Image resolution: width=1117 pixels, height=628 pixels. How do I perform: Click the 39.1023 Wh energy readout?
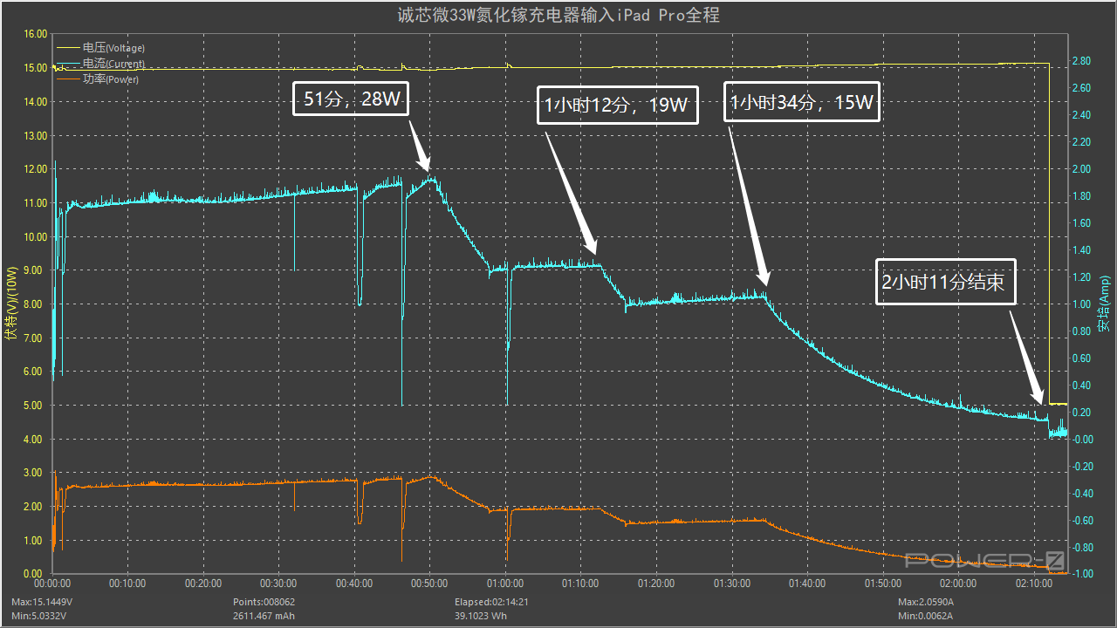tap(483, 616)
